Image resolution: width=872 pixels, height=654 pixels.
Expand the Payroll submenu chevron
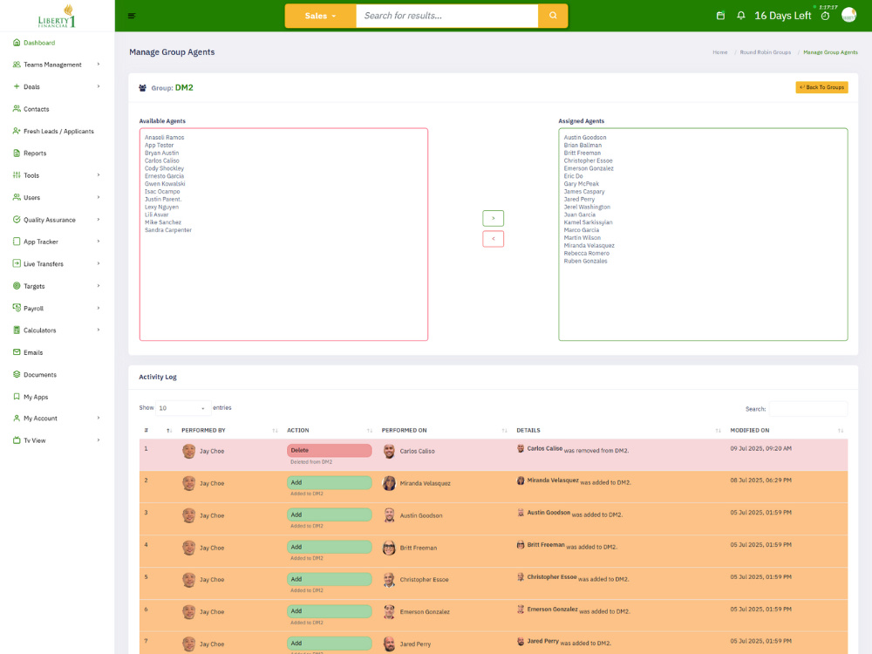click(99, 308)
